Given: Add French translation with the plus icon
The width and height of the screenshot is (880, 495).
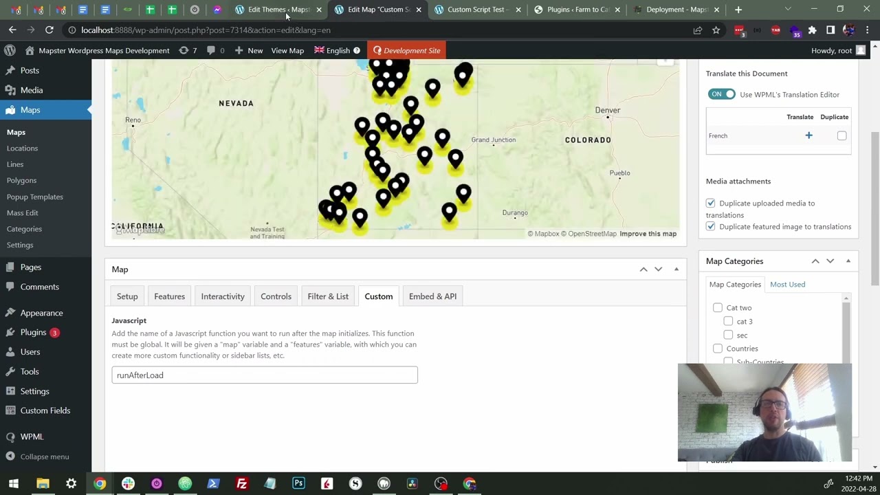Looking at the screenshot, I should pos(808,135).
